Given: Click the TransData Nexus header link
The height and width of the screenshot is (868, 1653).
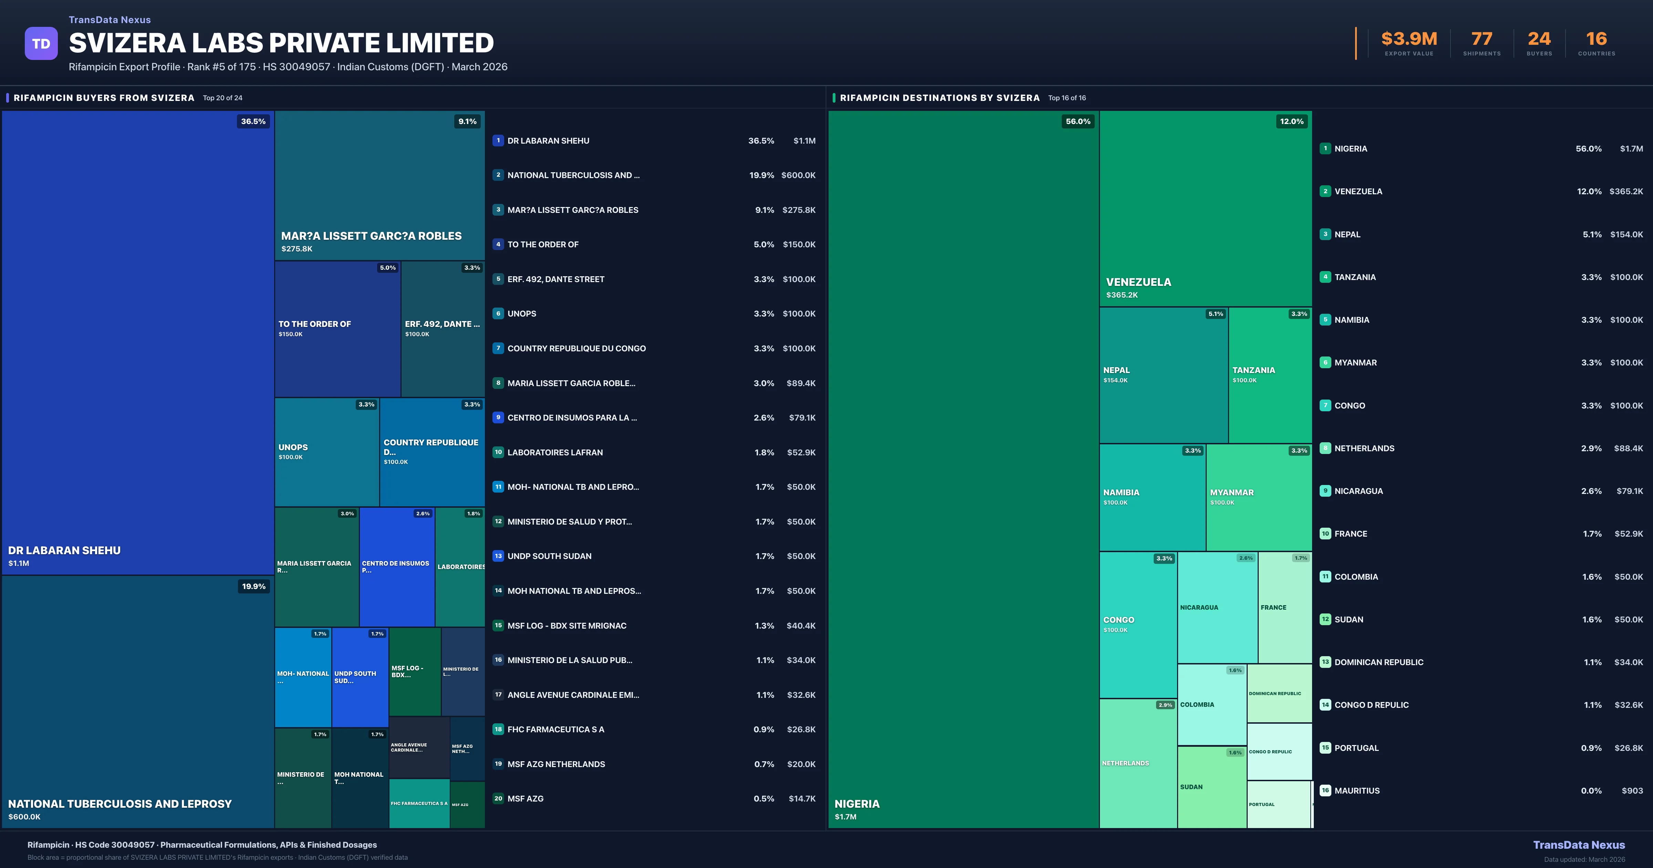Looking at the screenshot, I should tap(110, 20).
